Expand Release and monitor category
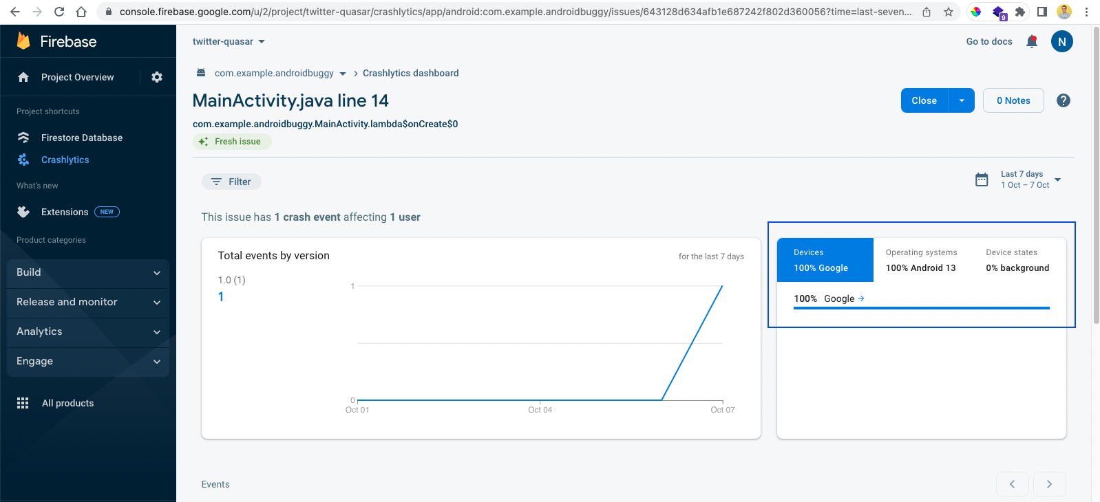Viewport: 1100px width, 502px height. coord(88,302)
